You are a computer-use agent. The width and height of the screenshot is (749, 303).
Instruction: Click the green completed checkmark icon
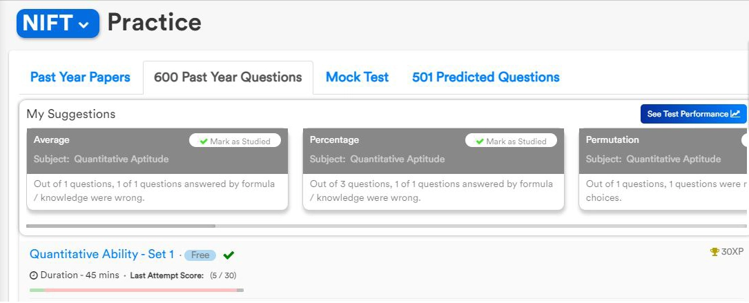(229, 255)
